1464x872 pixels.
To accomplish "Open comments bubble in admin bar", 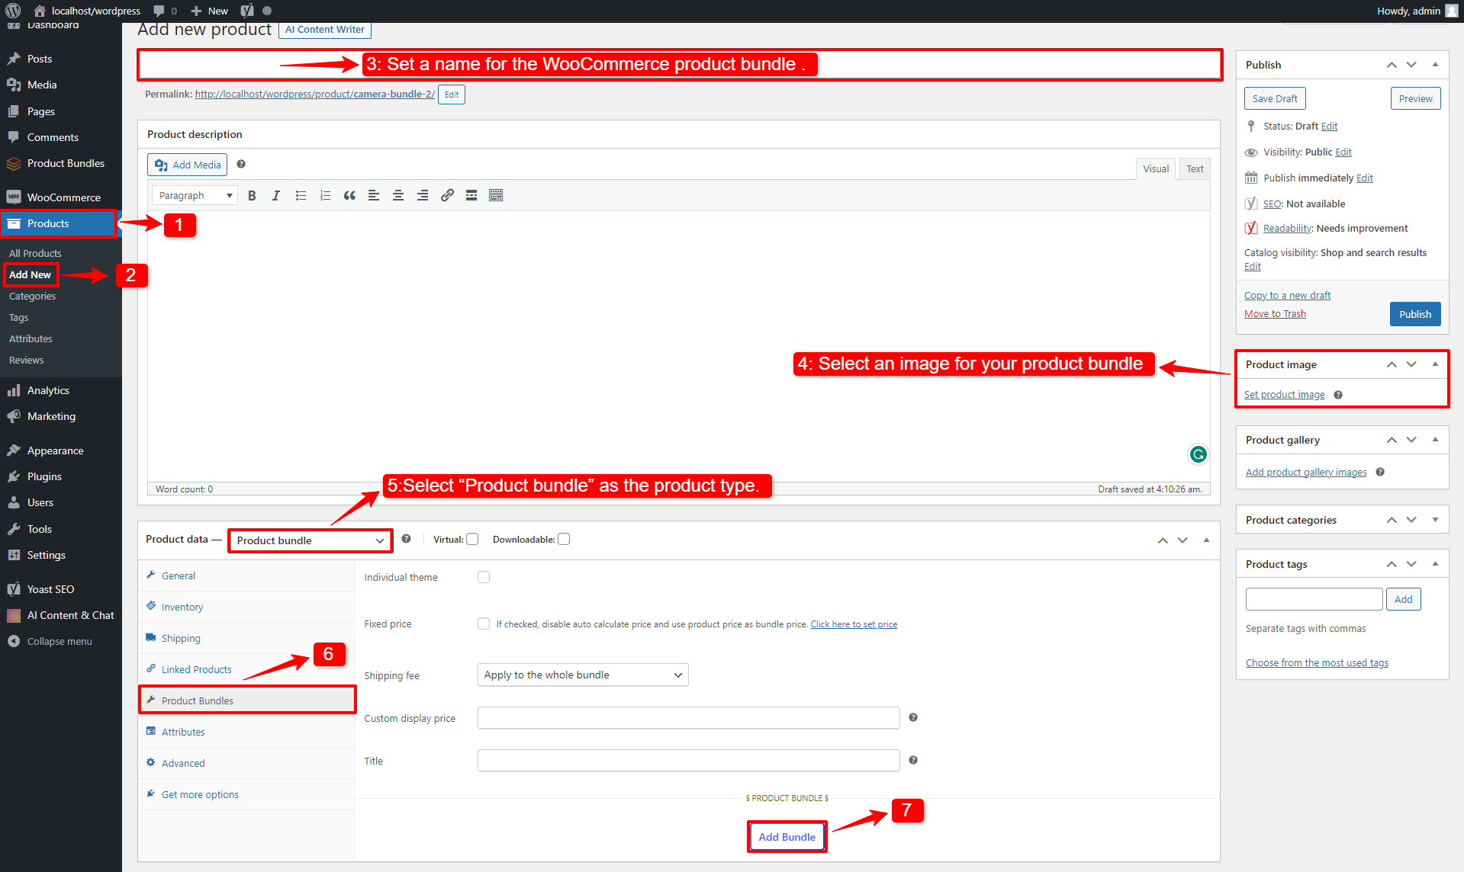I will coord(165,11).
